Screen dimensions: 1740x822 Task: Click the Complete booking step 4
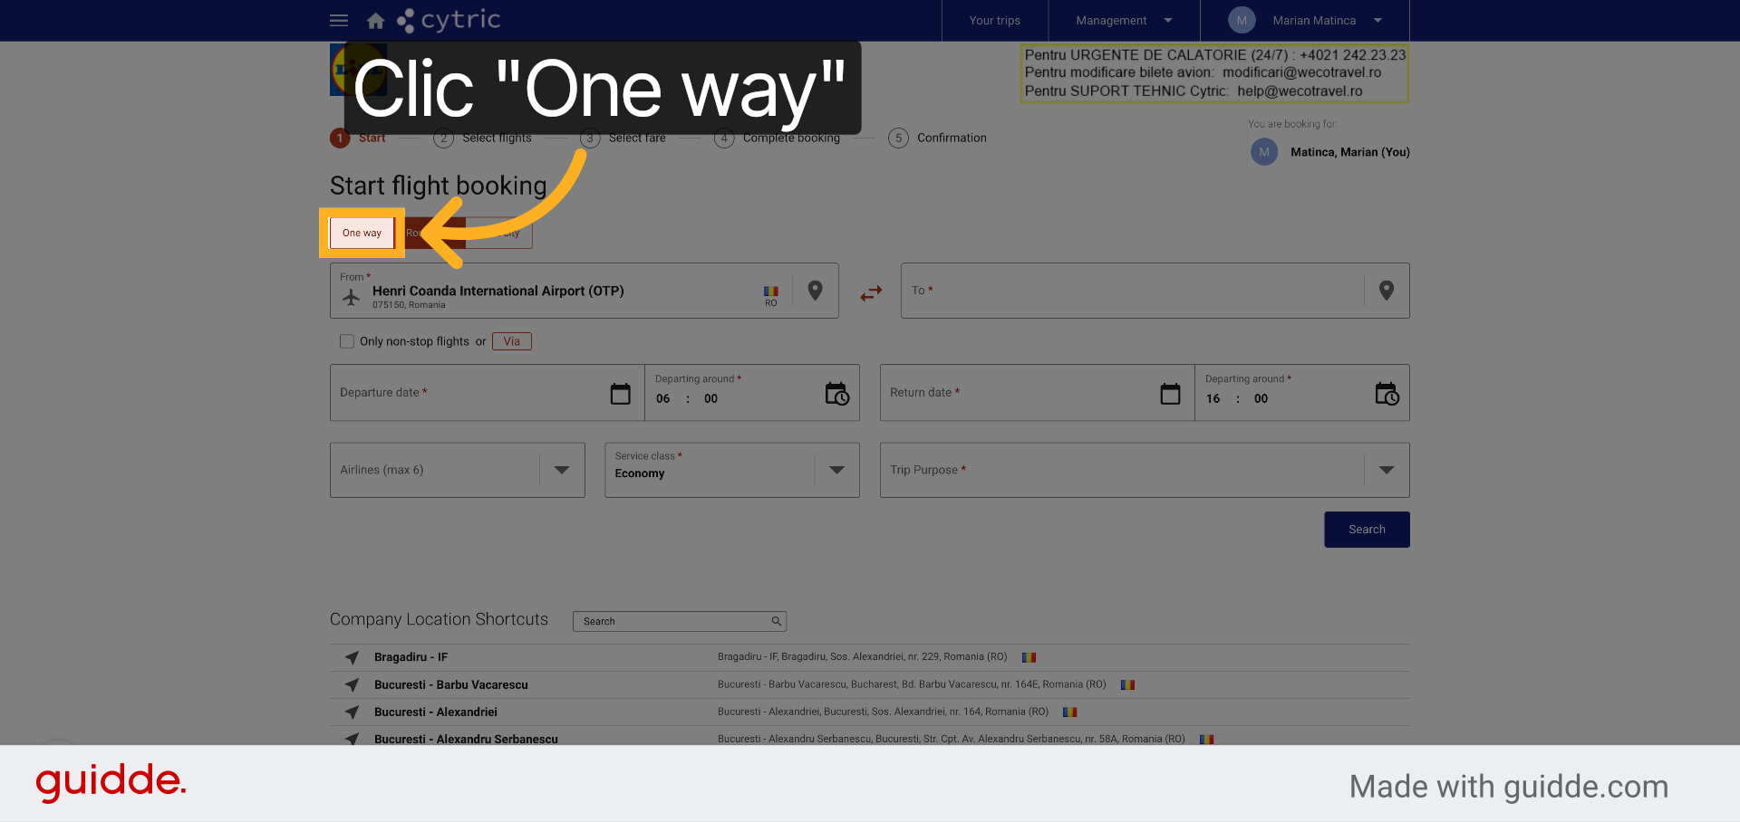pyautogui.click(x=778, y=138)
